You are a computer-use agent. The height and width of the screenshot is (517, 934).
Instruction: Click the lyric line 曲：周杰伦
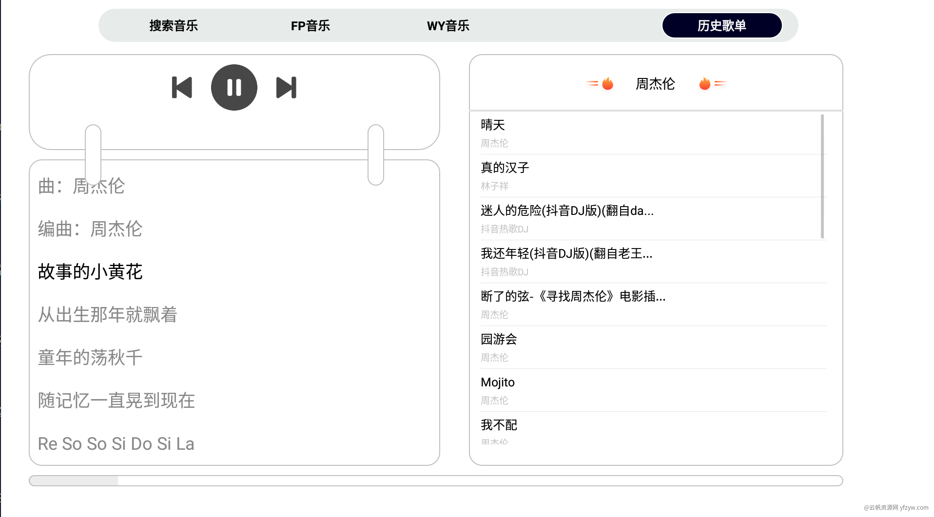81,186
